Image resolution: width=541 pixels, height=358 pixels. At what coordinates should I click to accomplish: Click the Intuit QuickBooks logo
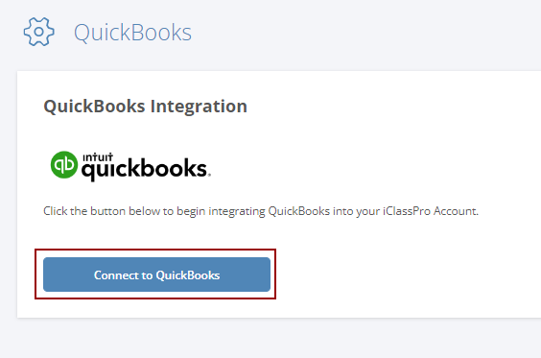point(130,166)
